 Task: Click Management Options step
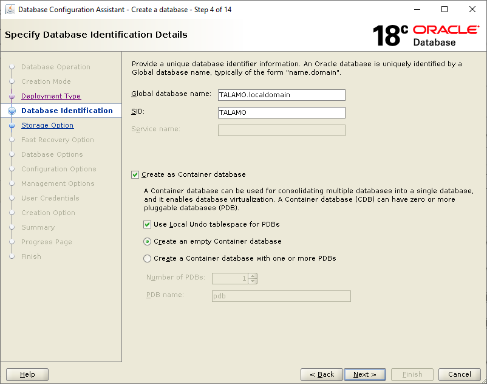click(58, 183)
